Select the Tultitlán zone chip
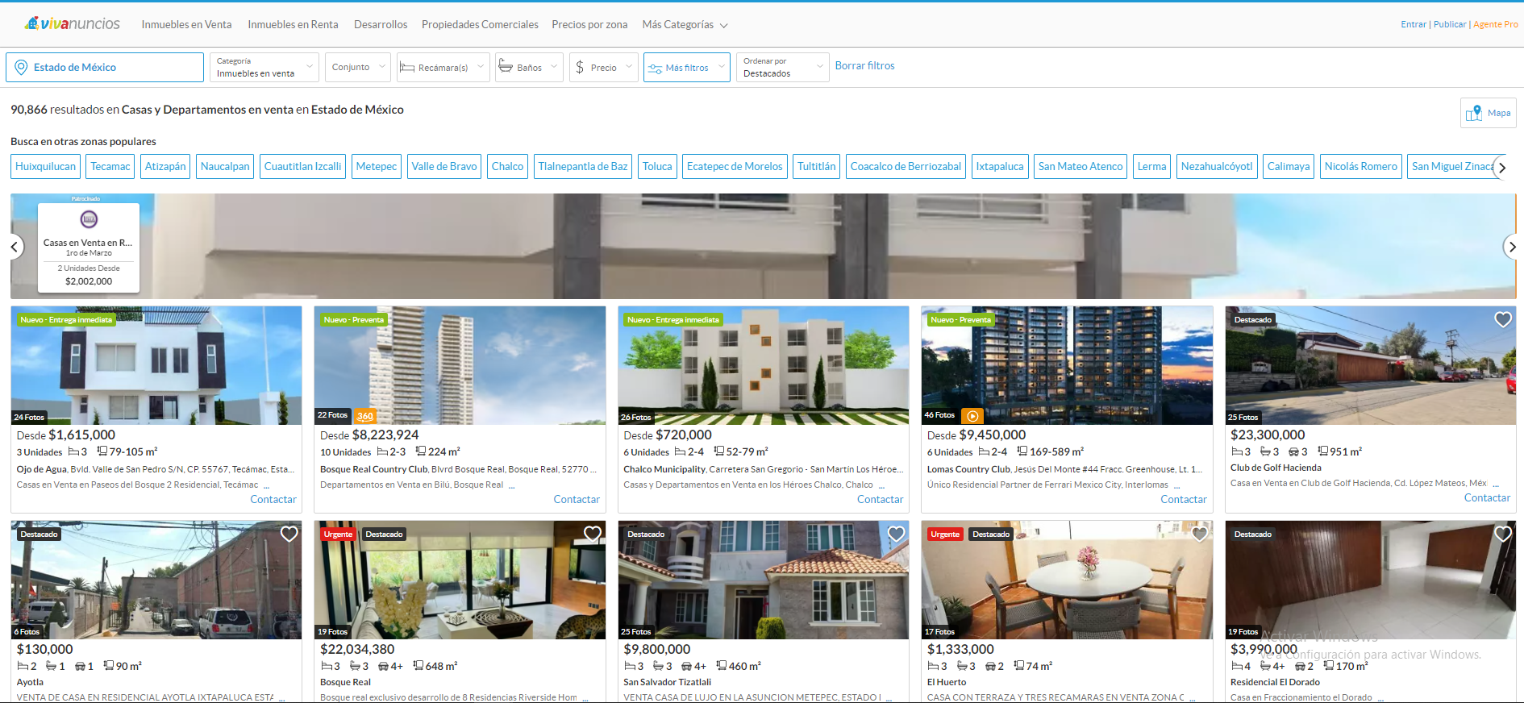This screenshot has height=703, width=1524. 817,167
